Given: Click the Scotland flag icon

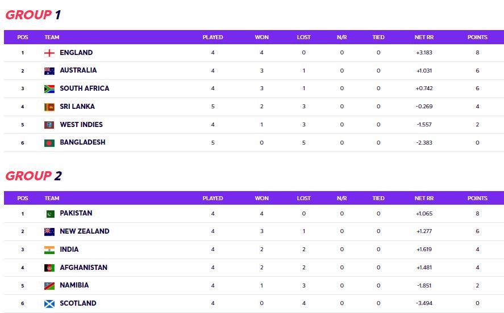Looking at the screenshot, I should point(49,304).
